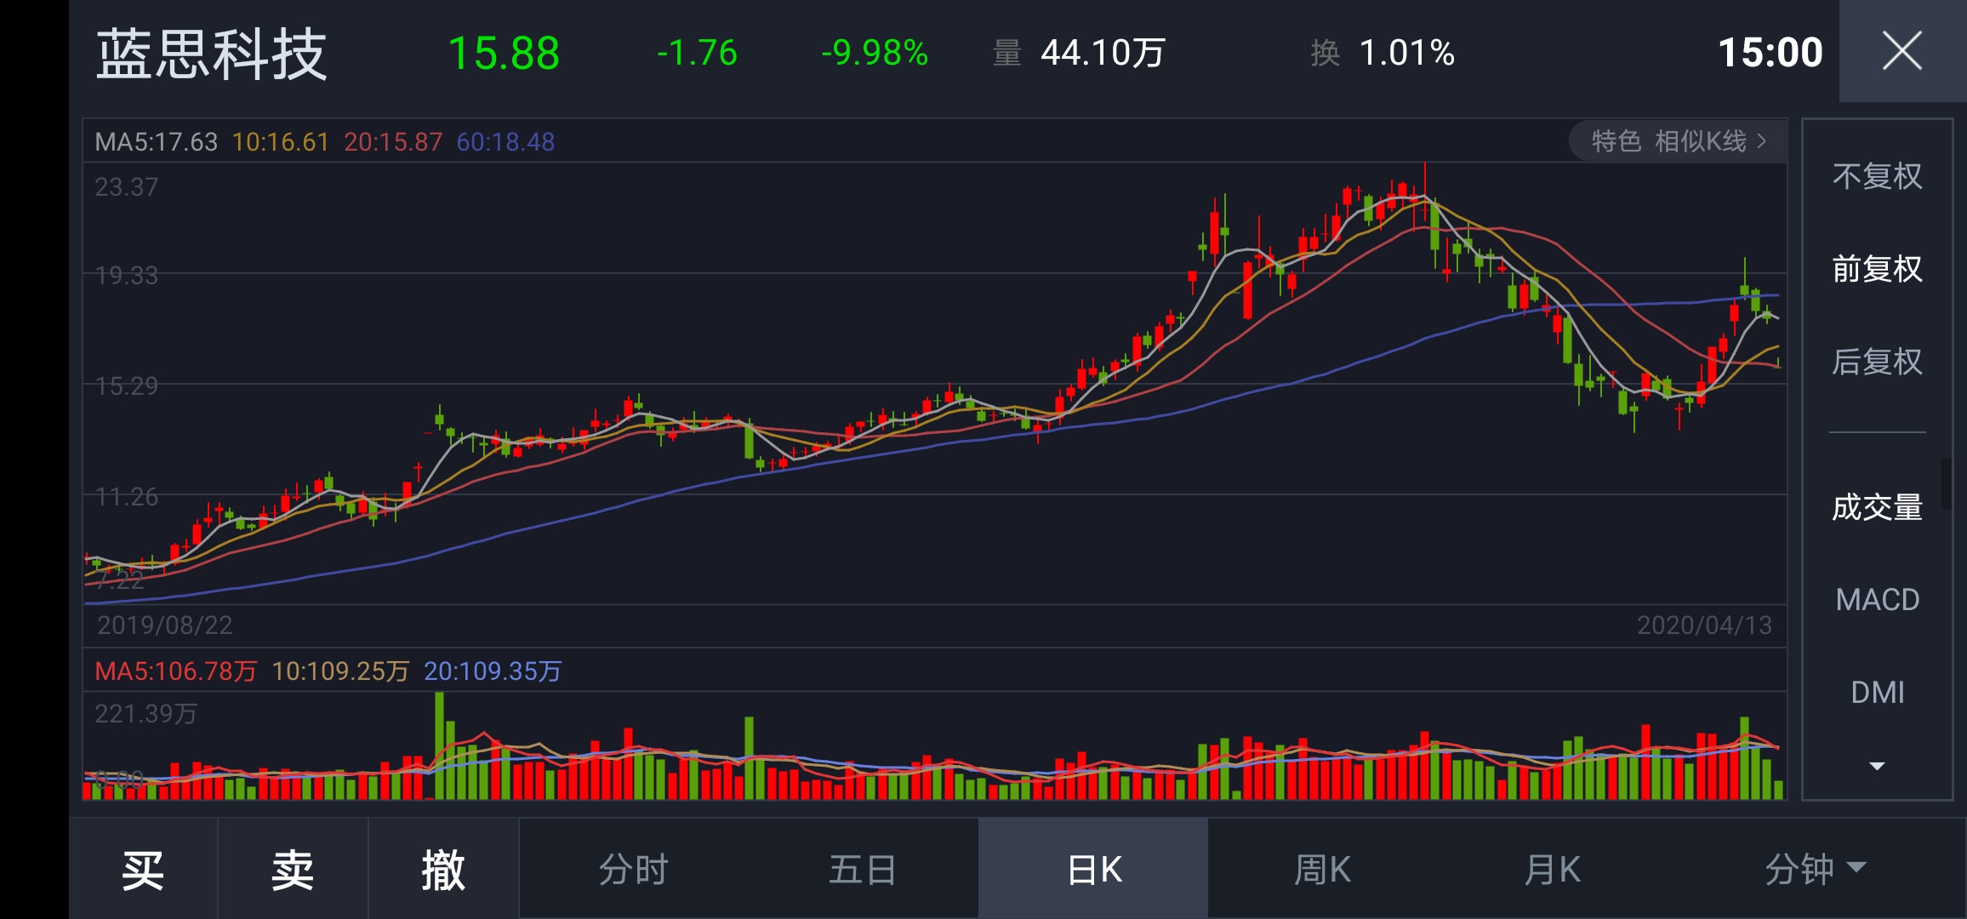Click the MA 10:16.61 label

[281, 141]
